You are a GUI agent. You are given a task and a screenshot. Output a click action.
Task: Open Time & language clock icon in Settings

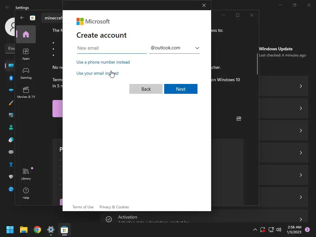[11, 140]
